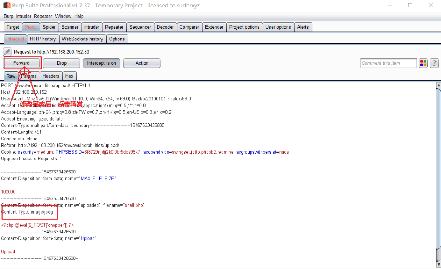441x269 pixels.
Task: Click the pencil edit icon beside Request to
Action: (7, 52)
